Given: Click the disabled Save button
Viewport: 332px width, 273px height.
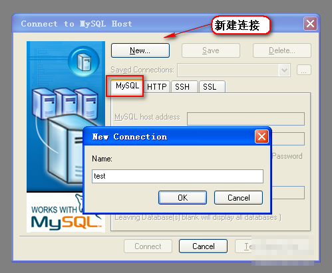Looking at the screenshot, I should (211, 50).
